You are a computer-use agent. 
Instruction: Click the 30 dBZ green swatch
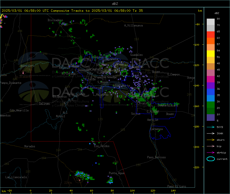point(211,105)
